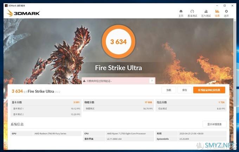
Task: Click the Load result button
Action: pos(169,90)
